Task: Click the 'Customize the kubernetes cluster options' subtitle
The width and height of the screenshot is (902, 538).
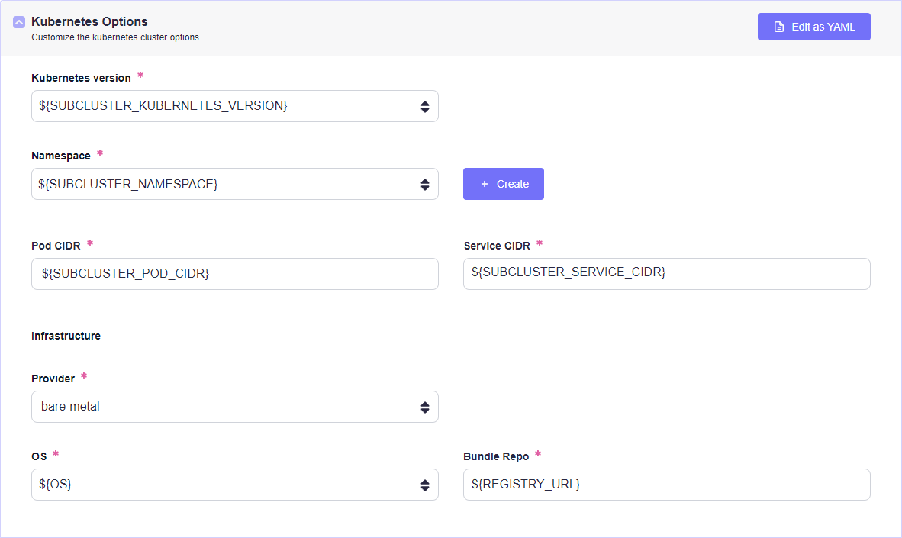Action: point(115,37)
